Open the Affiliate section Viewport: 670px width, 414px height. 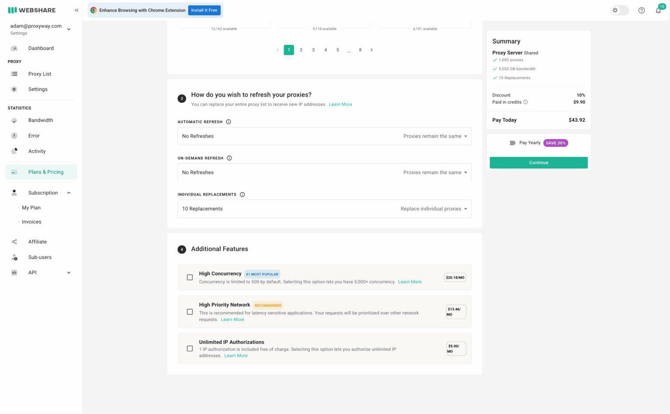point(37,242)
